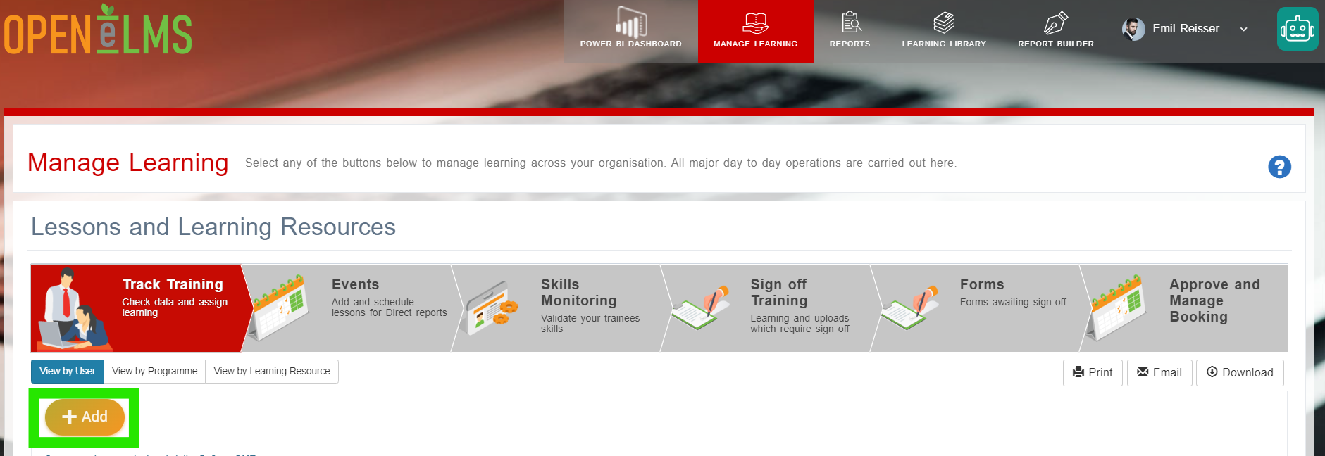
Task: Switch to View by Programme tab
Action: (x=155, y=372)
